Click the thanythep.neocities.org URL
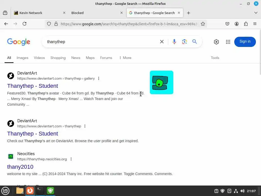Viewport: 261px width, 196px height. 42,159
